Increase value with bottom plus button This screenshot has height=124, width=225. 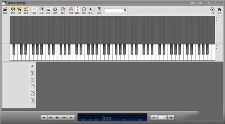(171, 117)
